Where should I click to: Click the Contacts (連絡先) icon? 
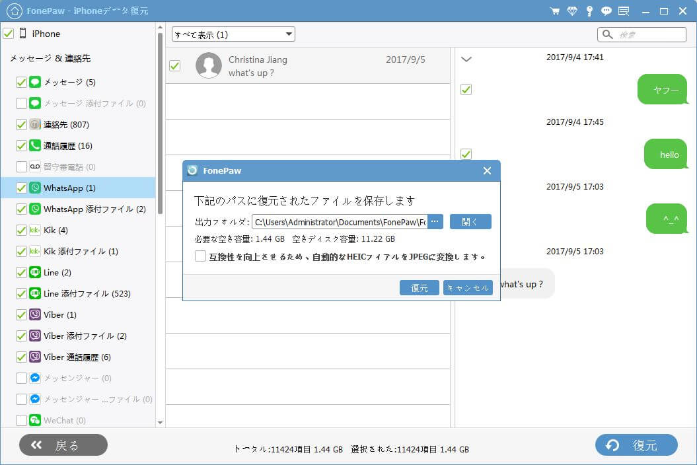(x=35, y=124)
